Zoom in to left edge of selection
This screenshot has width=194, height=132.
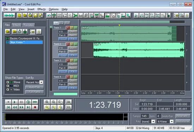(54, 107)
